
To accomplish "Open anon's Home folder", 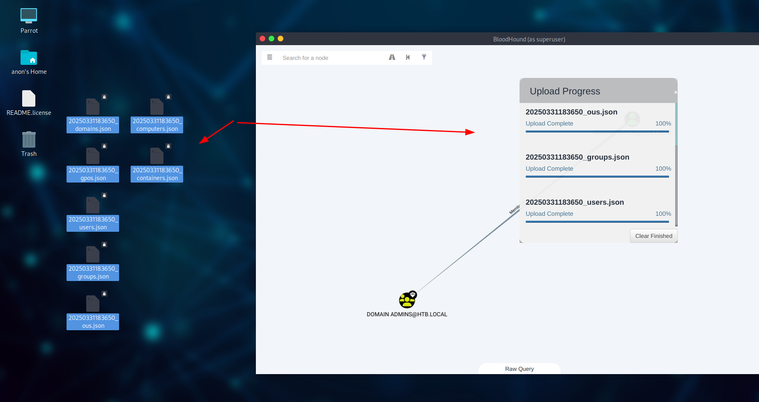I will (29, 58).
